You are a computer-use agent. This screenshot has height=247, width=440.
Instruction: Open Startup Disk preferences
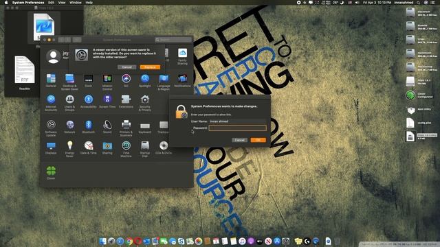(145, 149)
